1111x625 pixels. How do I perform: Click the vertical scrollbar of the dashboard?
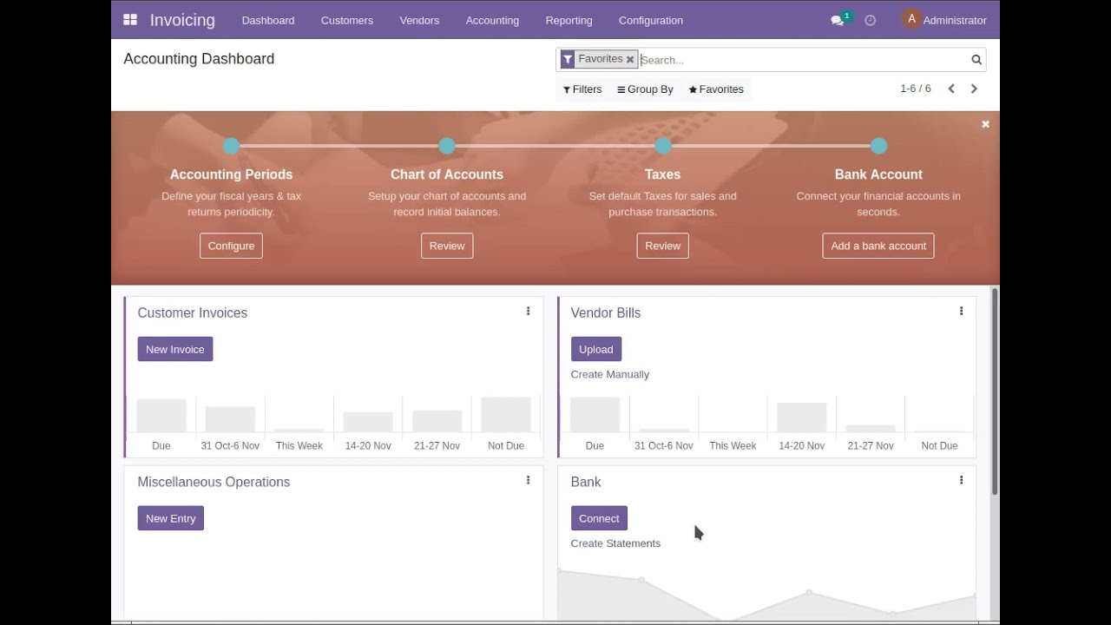995,391
